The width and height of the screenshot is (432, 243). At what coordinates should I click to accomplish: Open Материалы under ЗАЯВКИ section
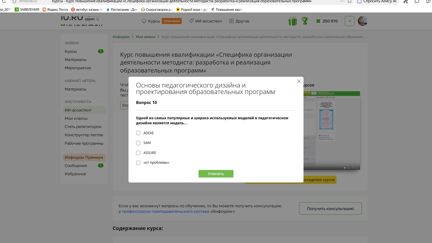[75, 59]
